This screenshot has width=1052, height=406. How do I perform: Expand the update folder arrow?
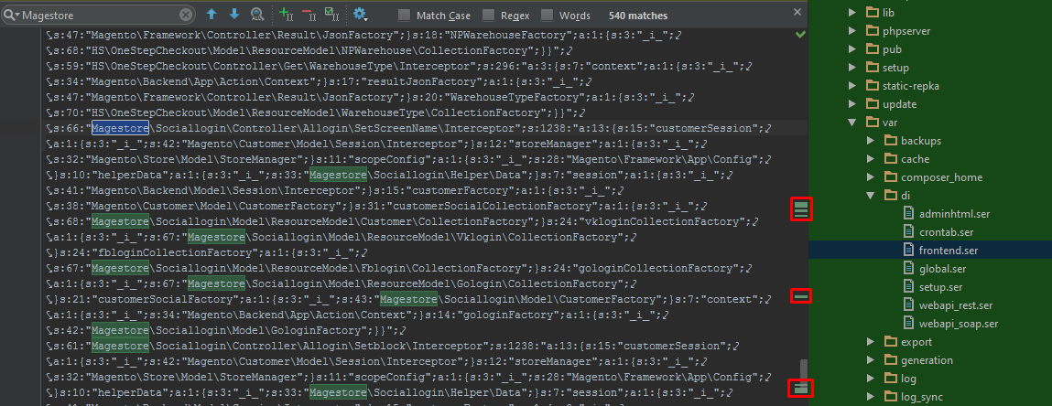pyautogui.click(x=852, y=104)
